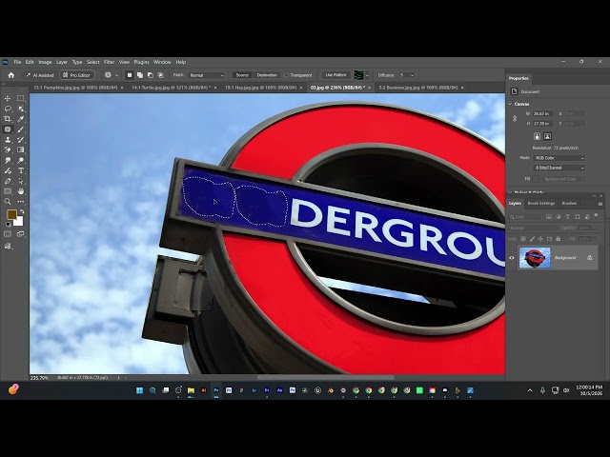610x457 pixels.
Task: Choose Subtract from selection mode
Action: [151, 75]
